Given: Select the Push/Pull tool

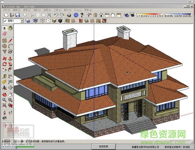Looking at the screenshot, I should point(10,59).
